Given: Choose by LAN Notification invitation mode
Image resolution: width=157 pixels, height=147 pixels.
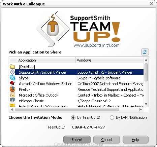Looking at the screenshot, I should click(x=112, y=118).
